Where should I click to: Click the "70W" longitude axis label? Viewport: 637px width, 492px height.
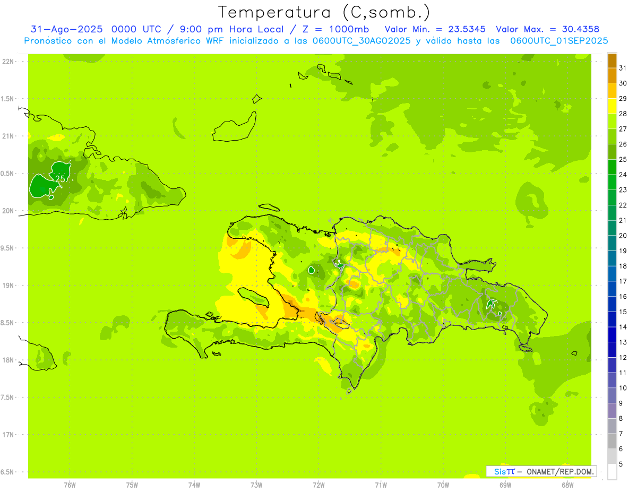pos(443,485)
